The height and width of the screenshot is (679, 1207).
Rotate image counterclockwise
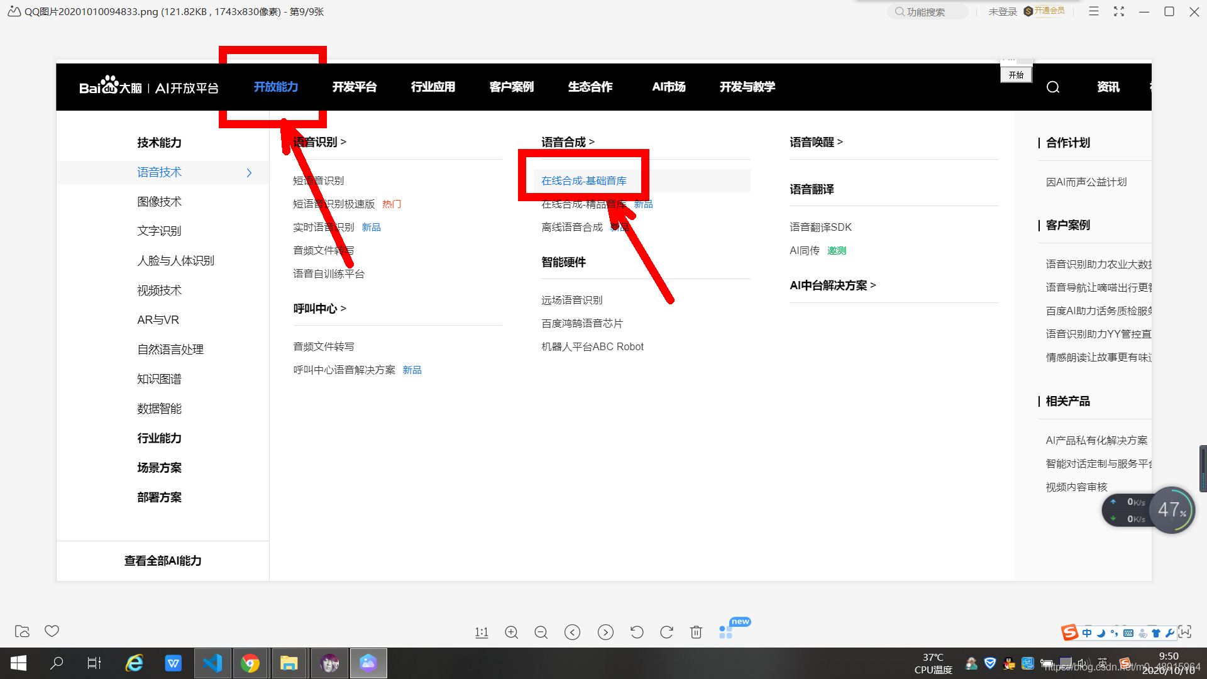click(x=637, y=632)
